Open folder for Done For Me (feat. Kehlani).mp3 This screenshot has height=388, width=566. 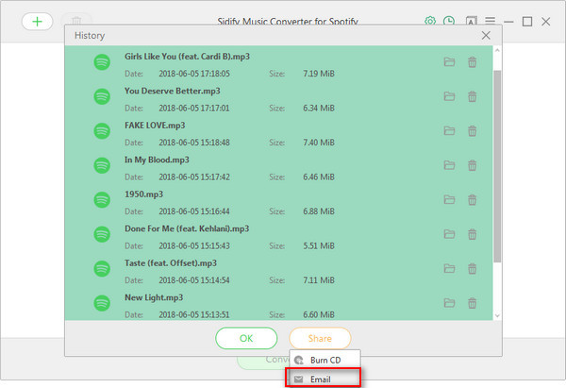449,234
